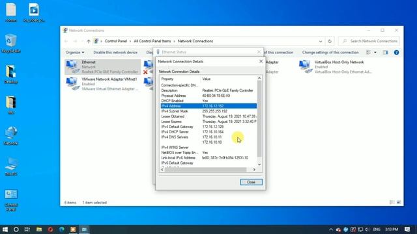
Task: Click Change settings of this connection
Action: pos(330,52)
